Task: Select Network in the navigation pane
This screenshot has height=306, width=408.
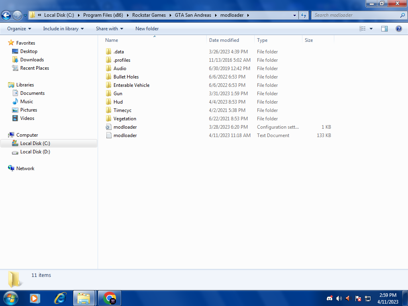Action: click(x=25, y=169)
